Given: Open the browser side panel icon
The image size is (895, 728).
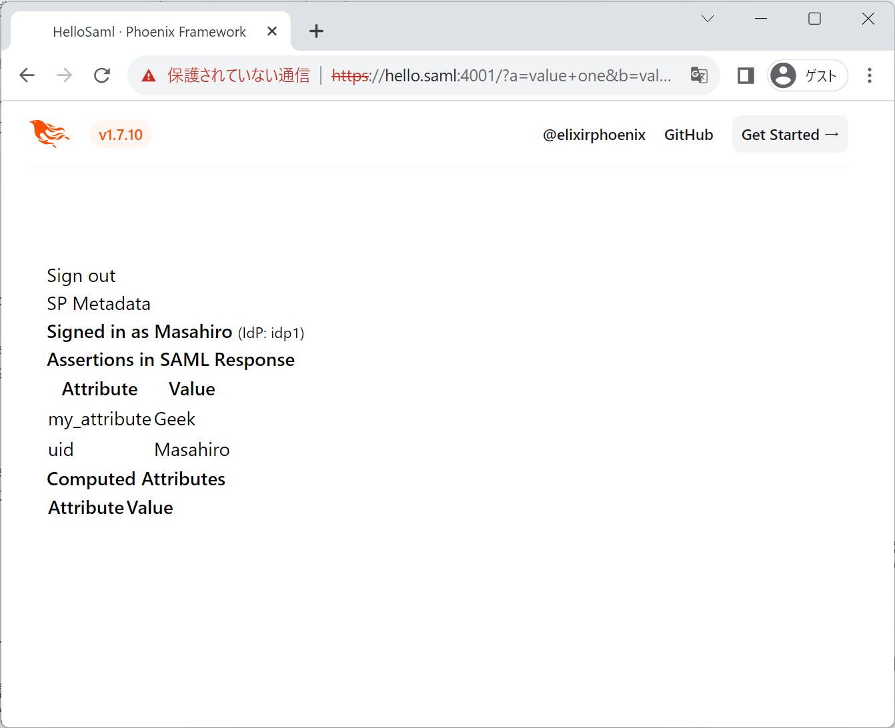Looking at the screenshot, I should pyautogui.click(x=746, y=75).
